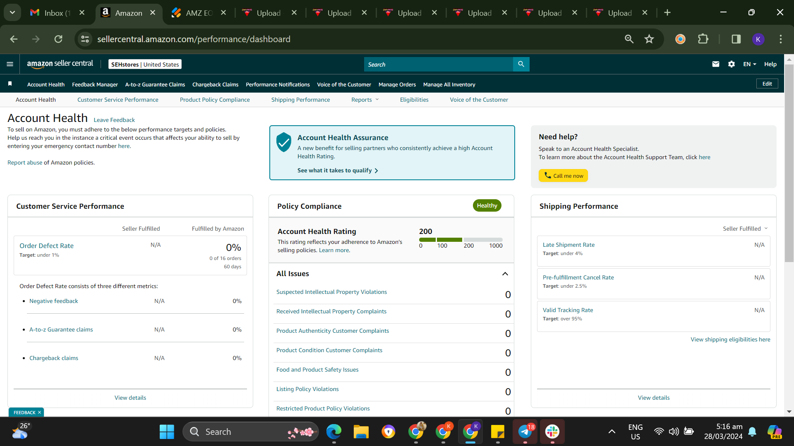Open the Negative feedback link
Viewport: 794px width, 446px height.
coord(53,301)
